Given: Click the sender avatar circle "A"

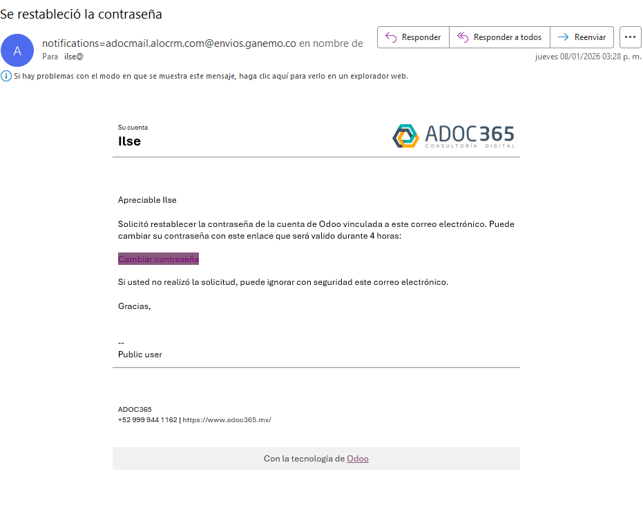Looking at the screenshot, I should click(17, 50).
